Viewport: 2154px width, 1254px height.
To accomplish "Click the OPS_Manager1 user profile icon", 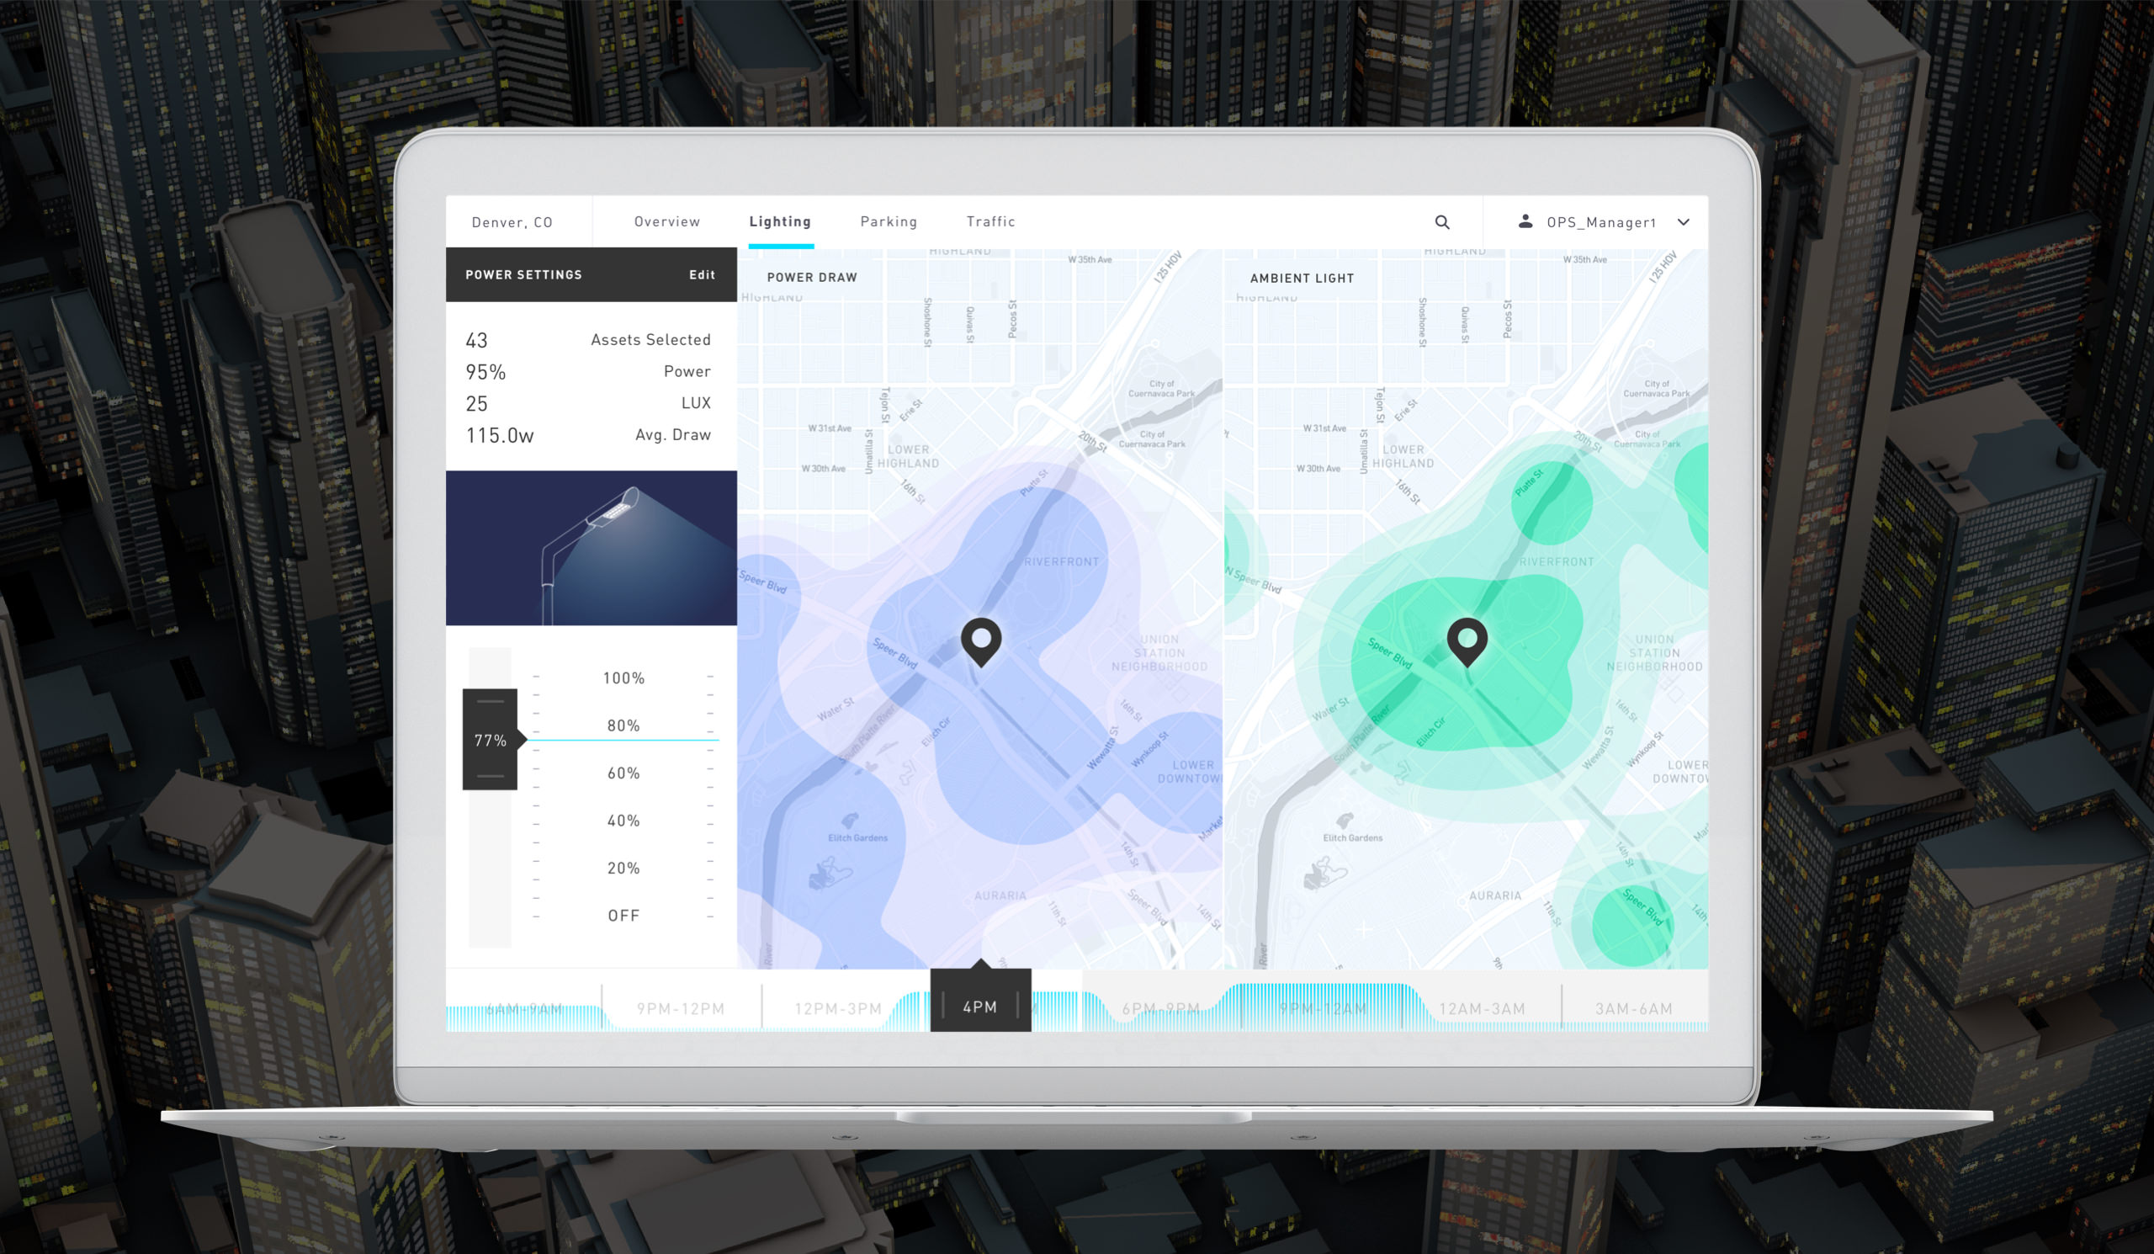I will [1525, 222].
